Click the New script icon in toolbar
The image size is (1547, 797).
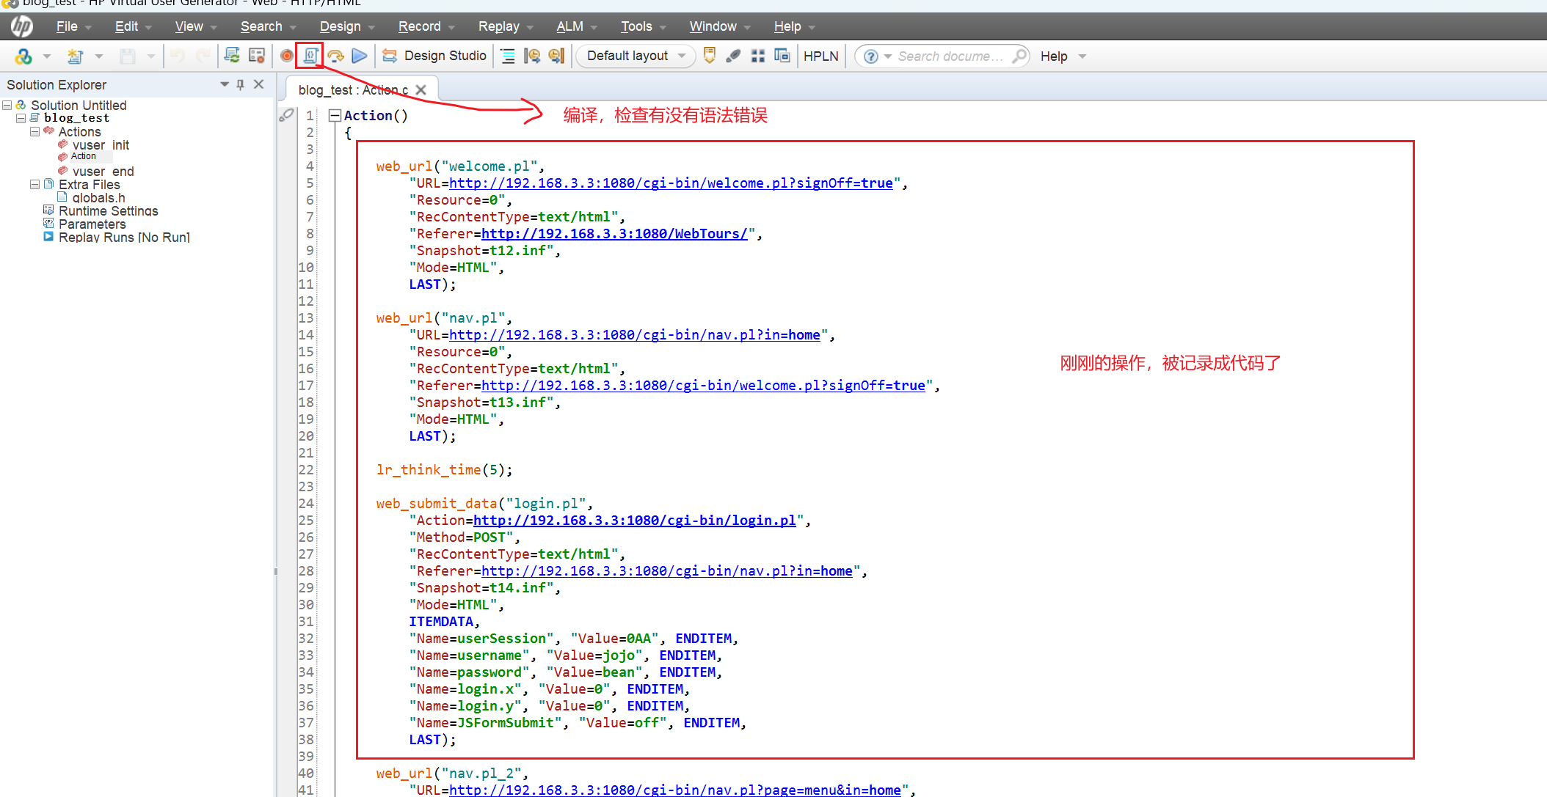75,56
